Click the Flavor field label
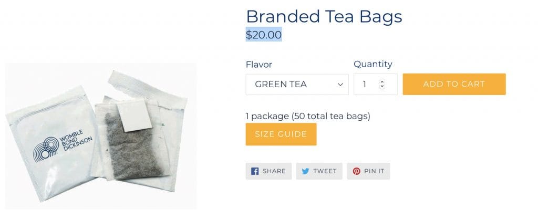Image resolution: width=538 pixels, height=219 pixels. click(258, 65)
